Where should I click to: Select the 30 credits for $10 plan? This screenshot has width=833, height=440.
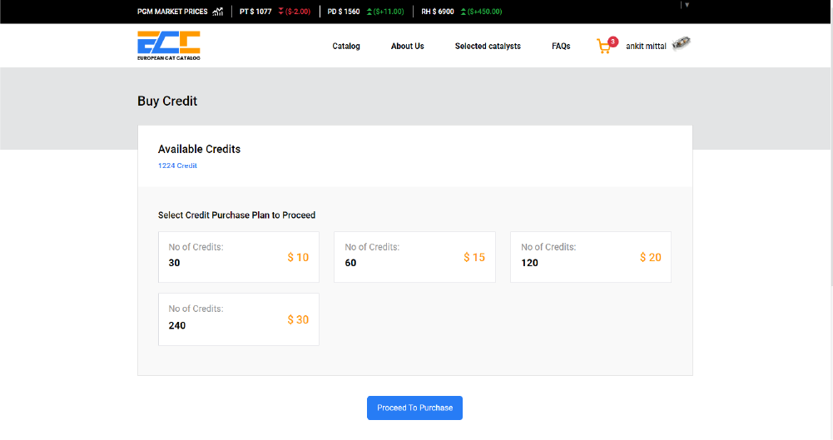pyautogui.click(x=239, y=257)
